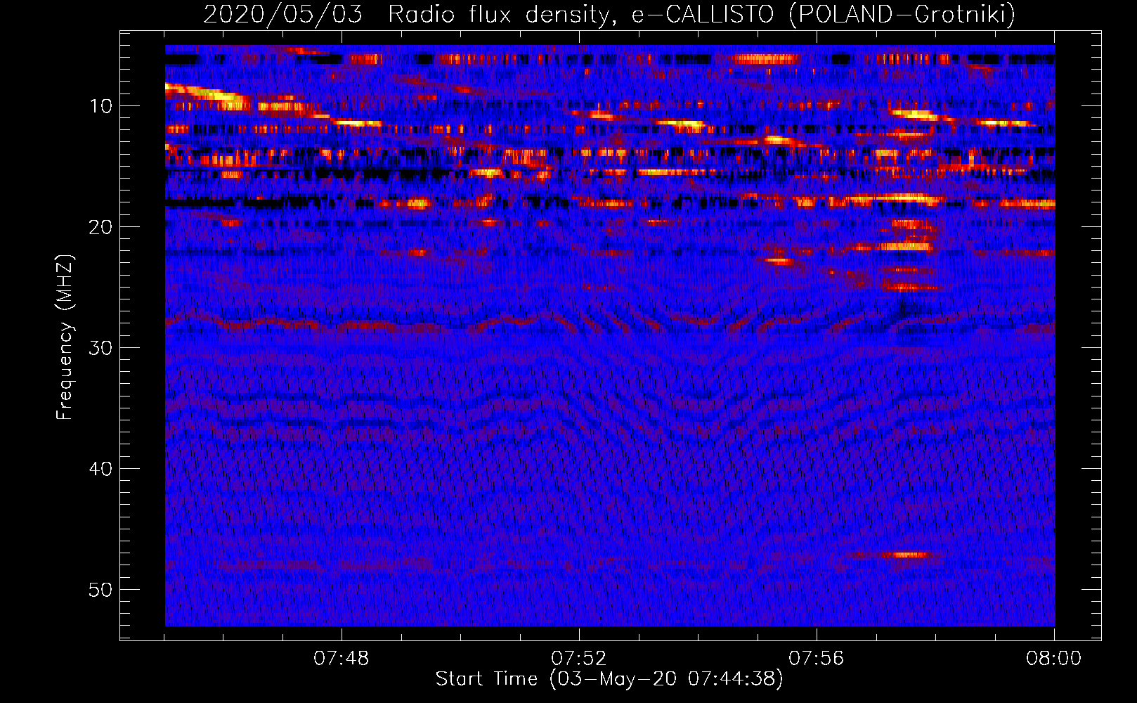Click the Start Time axis label
Image resolution: width=1137 pixels, height=703 pixels.
[609, 678]
